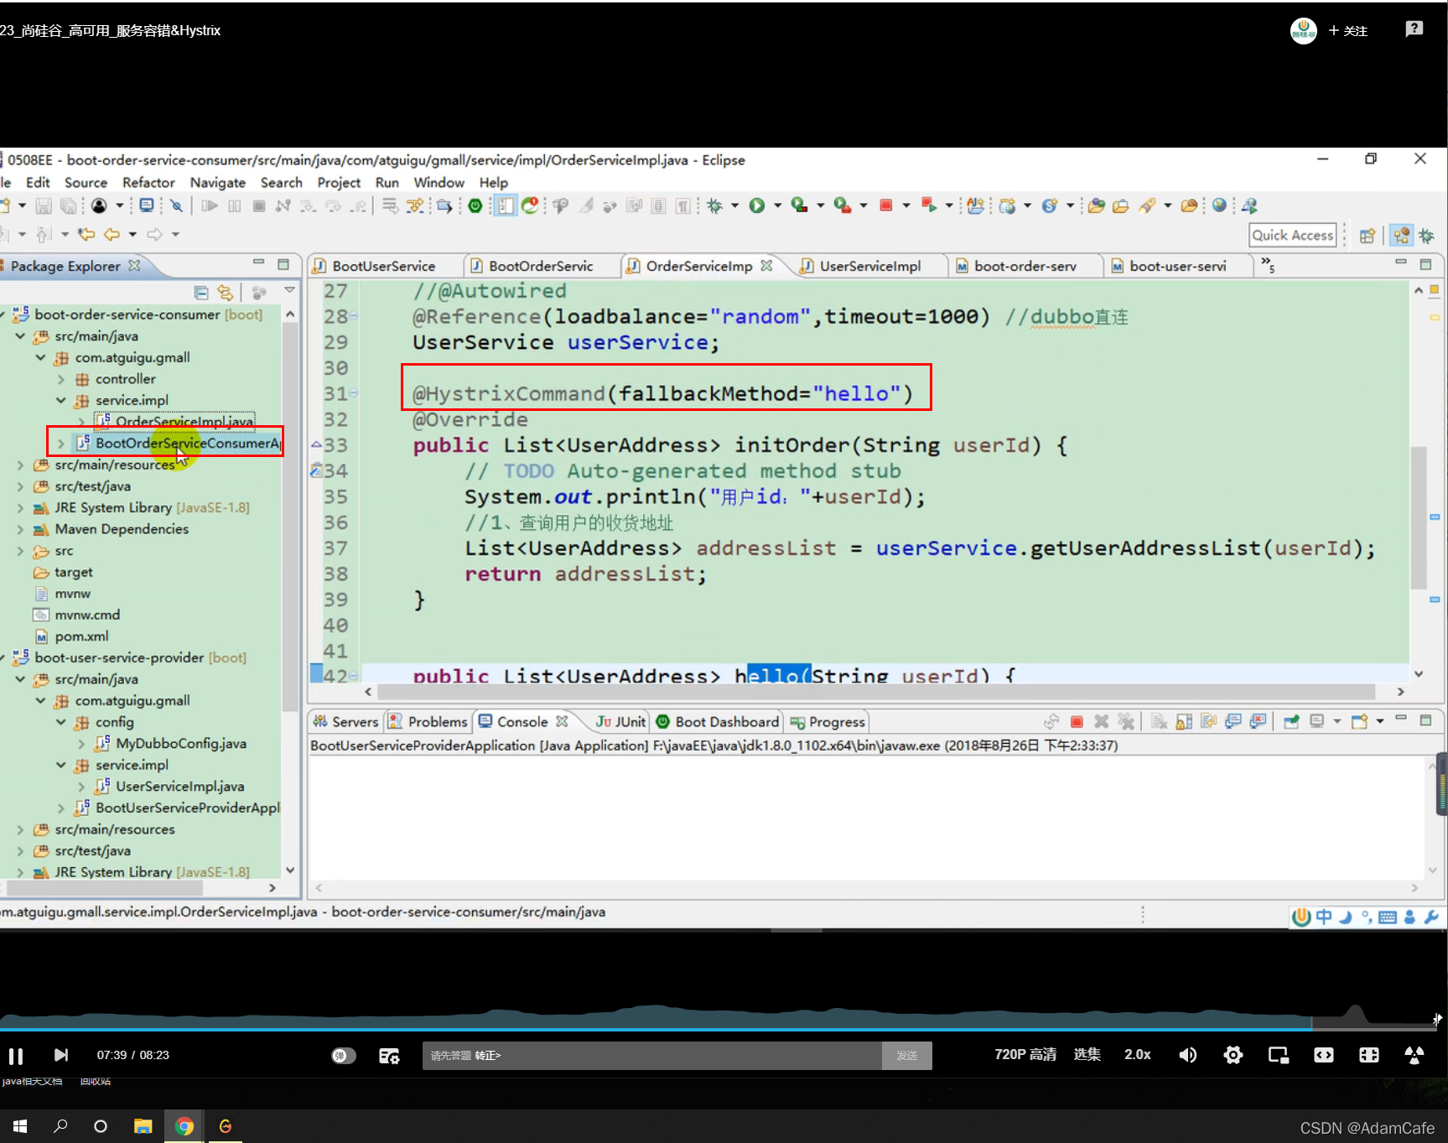Click the Open Task pencil icon
The height and width of the screenshot is (1143, 1448).
click(1147, 205)
